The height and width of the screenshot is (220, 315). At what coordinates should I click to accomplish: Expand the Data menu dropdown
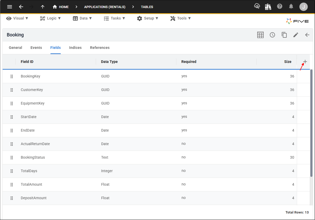coord(82,18)
